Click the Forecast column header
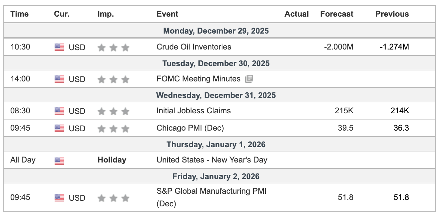 337,14
